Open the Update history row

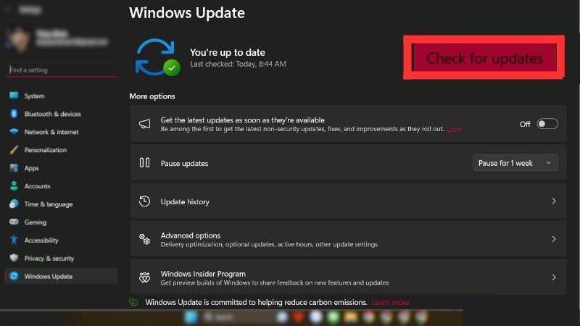coord(348,201)
